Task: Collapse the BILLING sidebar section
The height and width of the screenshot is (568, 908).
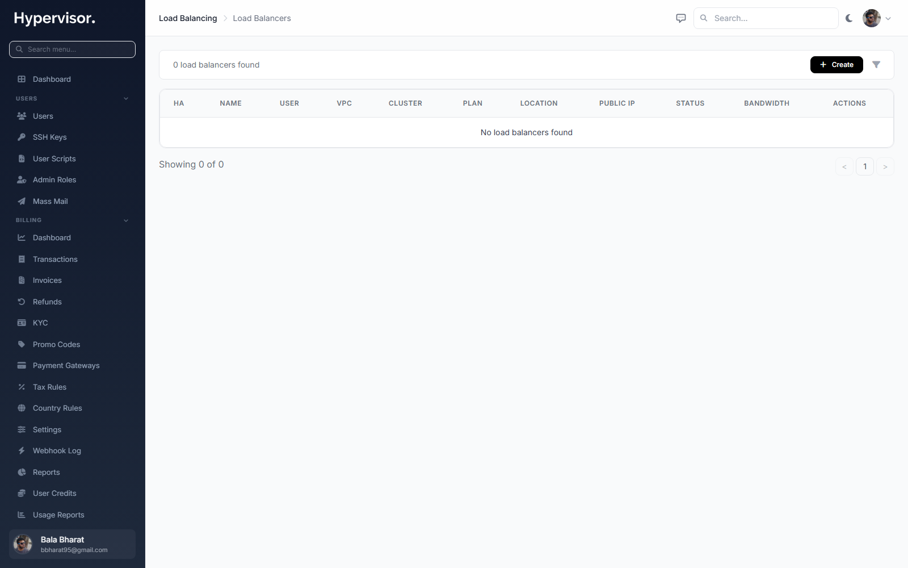Action: pyautogui.click(x=126, y=220)
